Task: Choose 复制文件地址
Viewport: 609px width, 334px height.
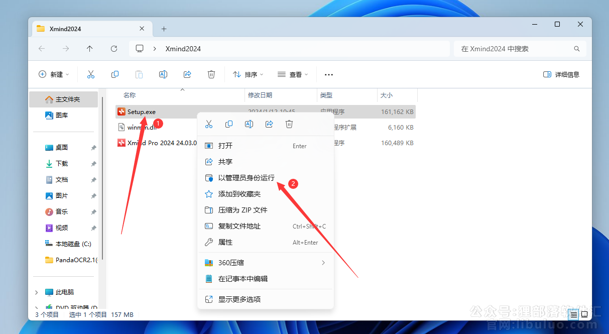Action: (x=266, y=226)
